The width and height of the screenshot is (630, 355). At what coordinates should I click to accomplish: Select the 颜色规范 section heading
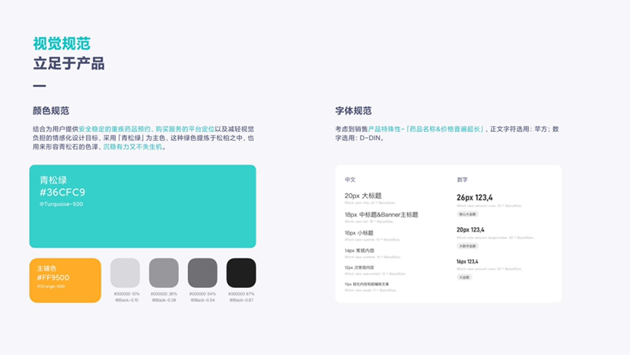coord(51,110)
